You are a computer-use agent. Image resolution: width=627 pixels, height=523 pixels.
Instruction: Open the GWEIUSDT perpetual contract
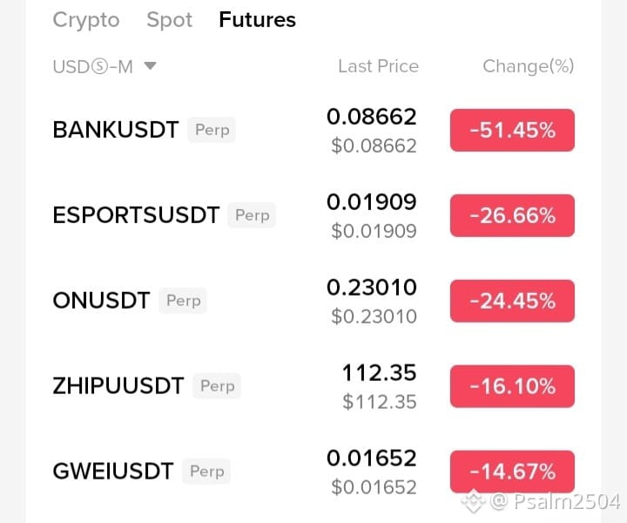313,472
